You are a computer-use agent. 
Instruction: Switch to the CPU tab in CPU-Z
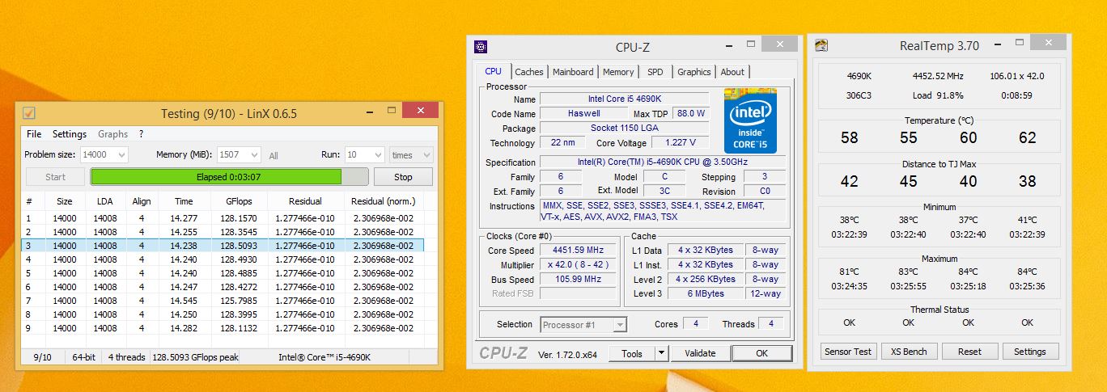493,71
